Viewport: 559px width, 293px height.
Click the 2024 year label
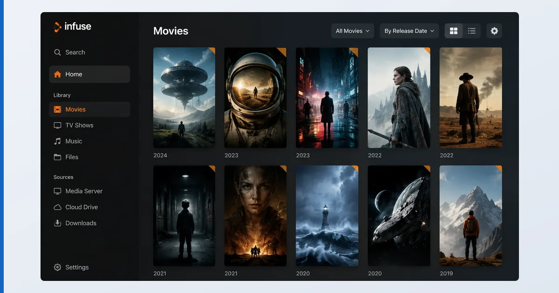pos(160,155)
